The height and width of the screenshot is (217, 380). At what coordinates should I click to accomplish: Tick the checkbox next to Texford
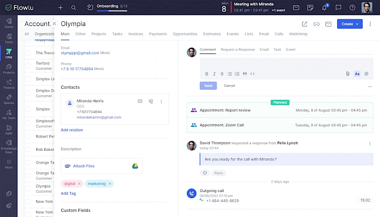pyautogui.click(x=29, y=66)
